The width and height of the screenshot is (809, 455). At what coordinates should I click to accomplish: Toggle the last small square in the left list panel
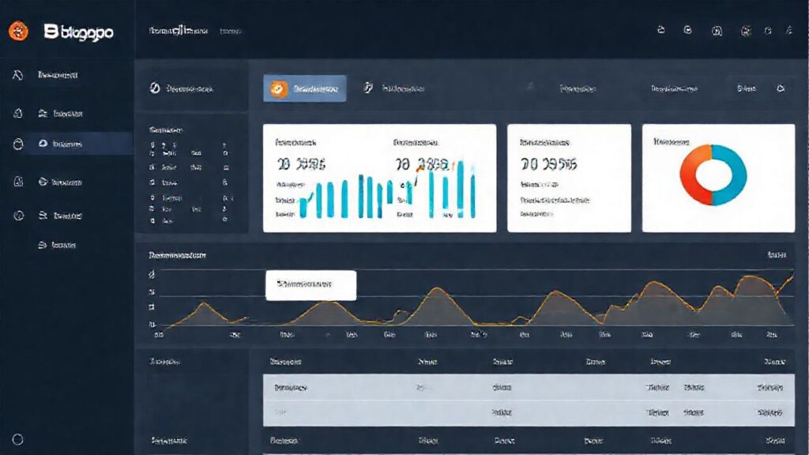[x=152, y=220]
